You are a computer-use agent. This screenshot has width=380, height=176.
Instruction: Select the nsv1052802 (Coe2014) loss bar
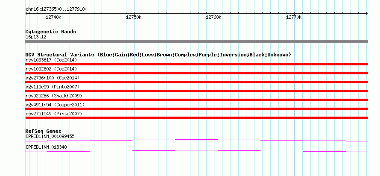pos(196,73)
